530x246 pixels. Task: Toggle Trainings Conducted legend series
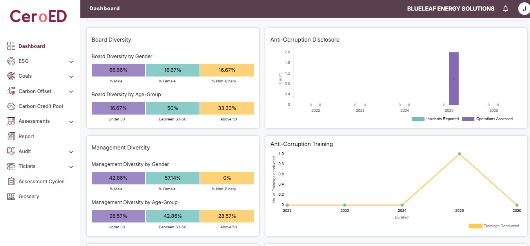coord(494,226)
